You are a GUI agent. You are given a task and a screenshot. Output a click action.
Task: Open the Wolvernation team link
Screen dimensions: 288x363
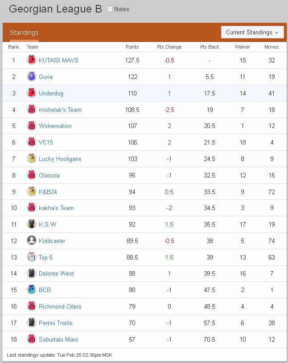point(55,126)
